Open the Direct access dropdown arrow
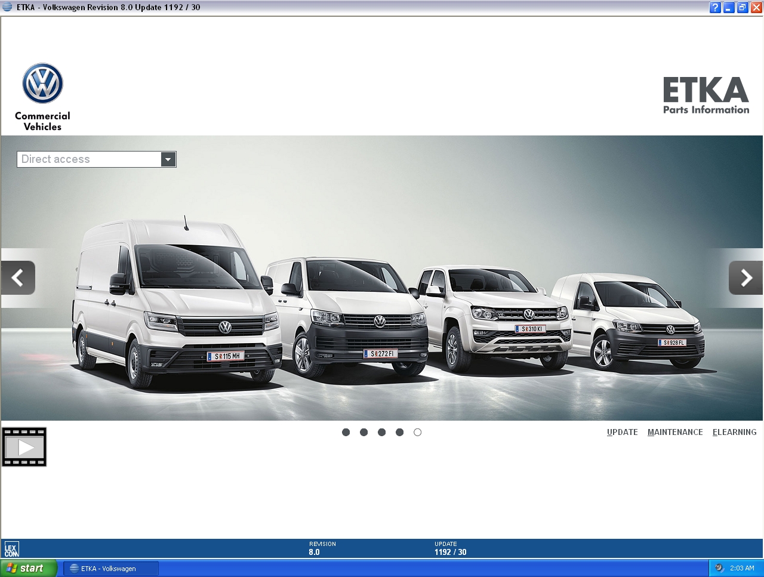 point(168,159)
